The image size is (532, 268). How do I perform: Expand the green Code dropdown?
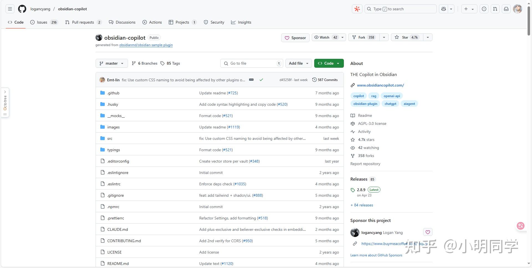pos(329,63)
